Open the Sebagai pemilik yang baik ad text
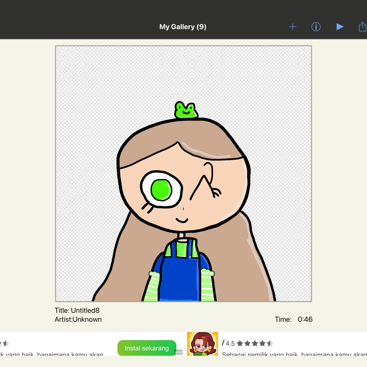367x367 pixels. [294, 354]
